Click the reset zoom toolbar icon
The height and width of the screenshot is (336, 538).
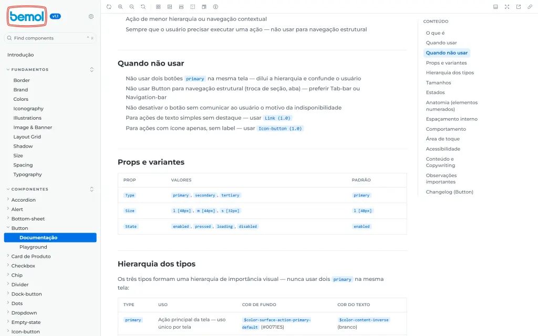[x=143, y=6]
